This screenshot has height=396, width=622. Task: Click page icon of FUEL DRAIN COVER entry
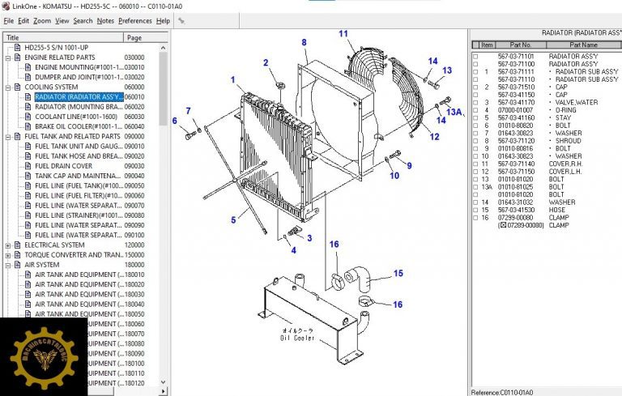pos(28,166)
